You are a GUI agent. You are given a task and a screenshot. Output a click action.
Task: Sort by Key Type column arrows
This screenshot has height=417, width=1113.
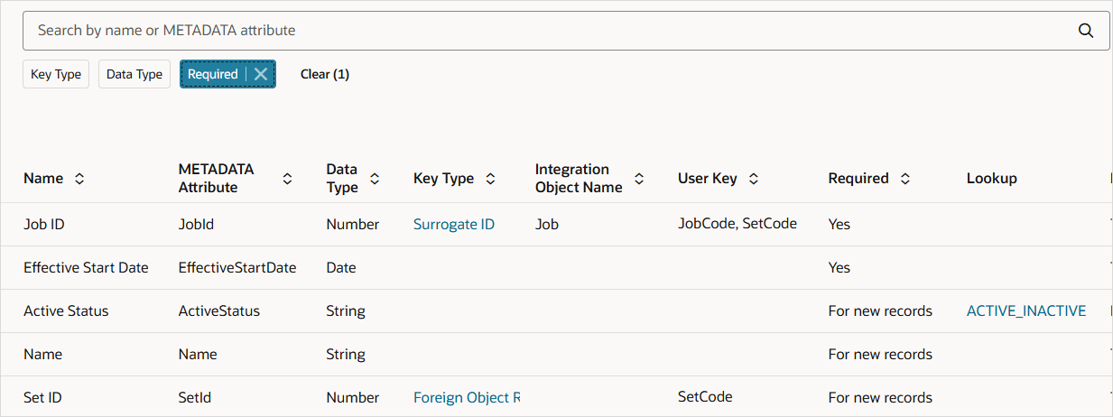click(490, 179)
